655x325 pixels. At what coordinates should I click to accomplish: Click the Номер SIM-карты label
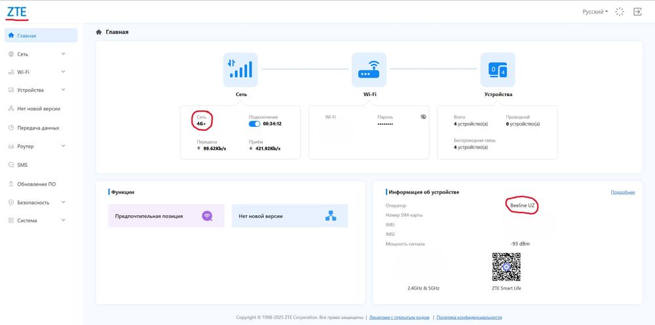tap(404, 215)
